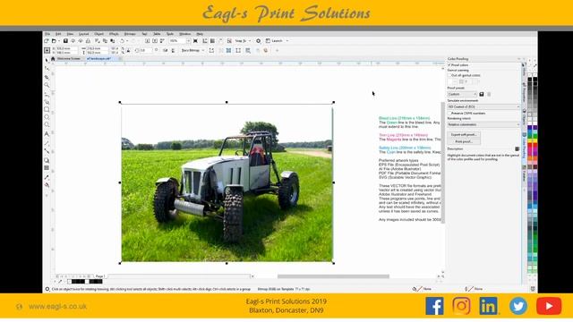Click the New document icon
This screenshot has width=573, height=322.
click(x=47, y=41)
